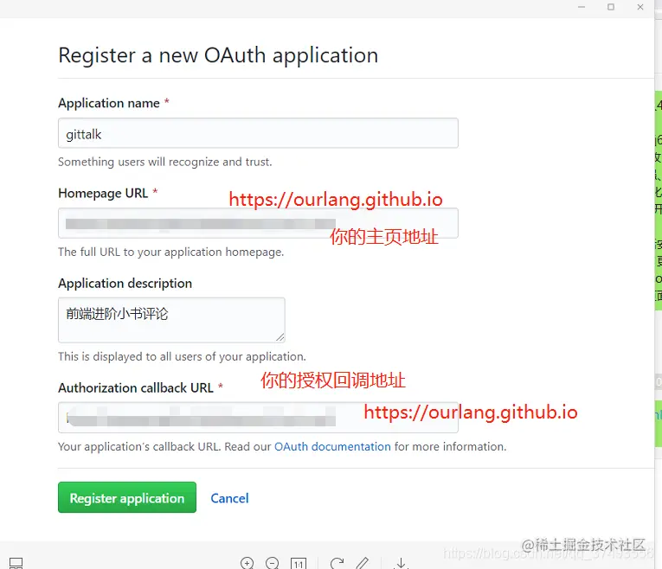Click 'The full URL to your application homepage.' text
The height and width of the screenshot is (569, 662).
click(171, 252)
